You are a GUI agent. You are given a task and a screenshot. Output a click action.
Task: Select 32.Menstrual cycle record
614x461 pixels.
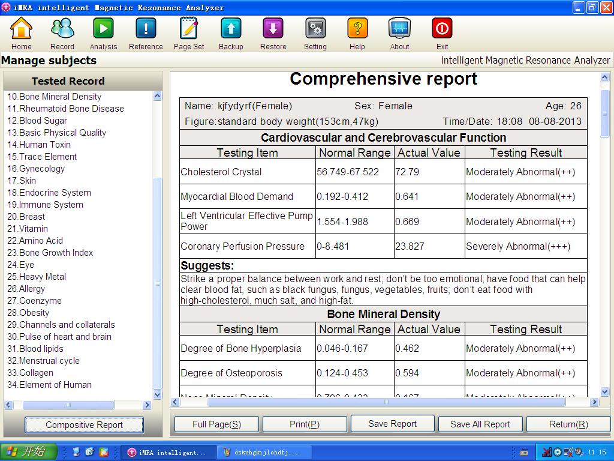43,361
